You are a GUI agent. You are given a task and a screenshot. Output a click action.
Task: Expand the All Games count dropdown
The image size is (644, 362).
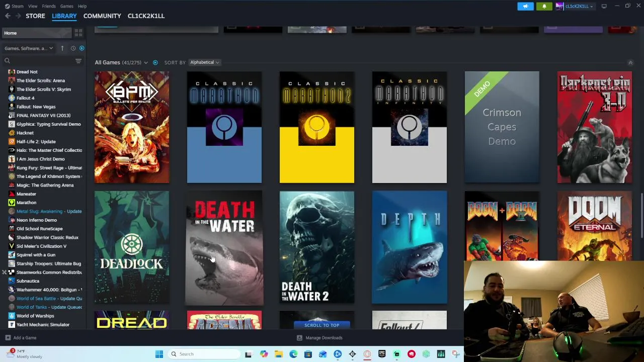pyautogui.click(x=146, y=62)
